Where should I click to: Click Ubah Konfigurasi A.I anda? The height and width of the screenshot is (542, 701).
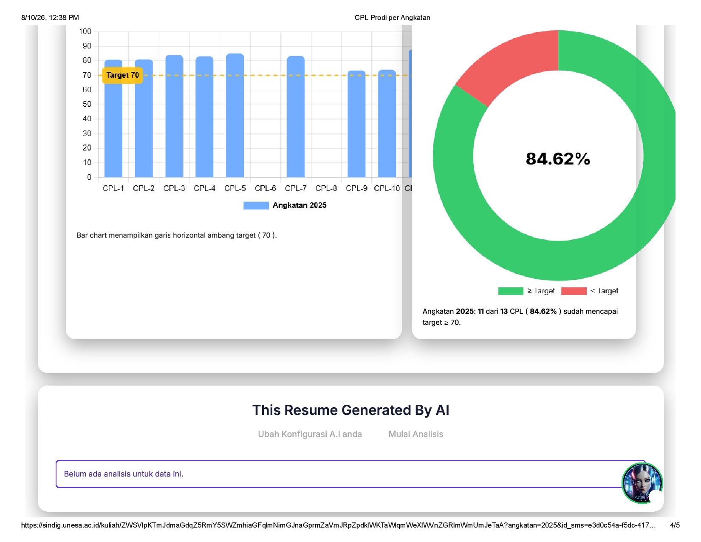[x=310, y=434]
